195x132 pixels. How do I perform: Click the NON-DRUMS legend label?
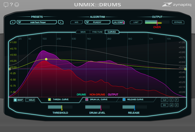tap(97, 94)
